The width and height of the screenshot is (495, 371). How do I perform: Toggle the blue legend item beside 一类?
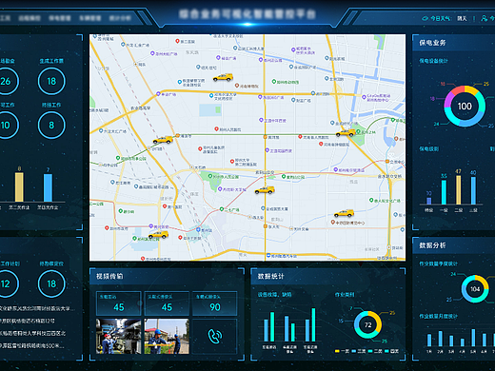click(x=358, y=351)
